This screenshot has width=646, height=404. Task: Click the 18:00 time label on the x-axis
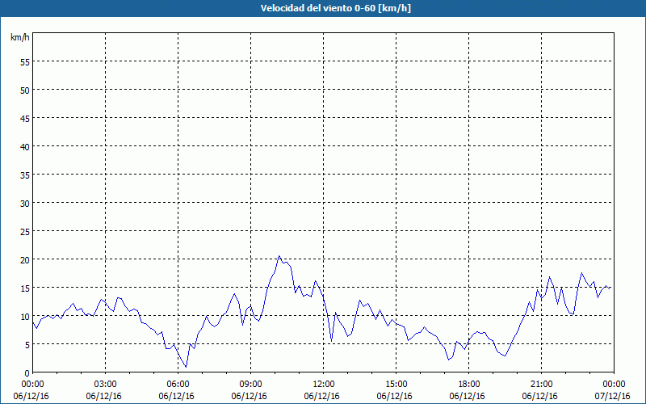[x=469, y=385]
